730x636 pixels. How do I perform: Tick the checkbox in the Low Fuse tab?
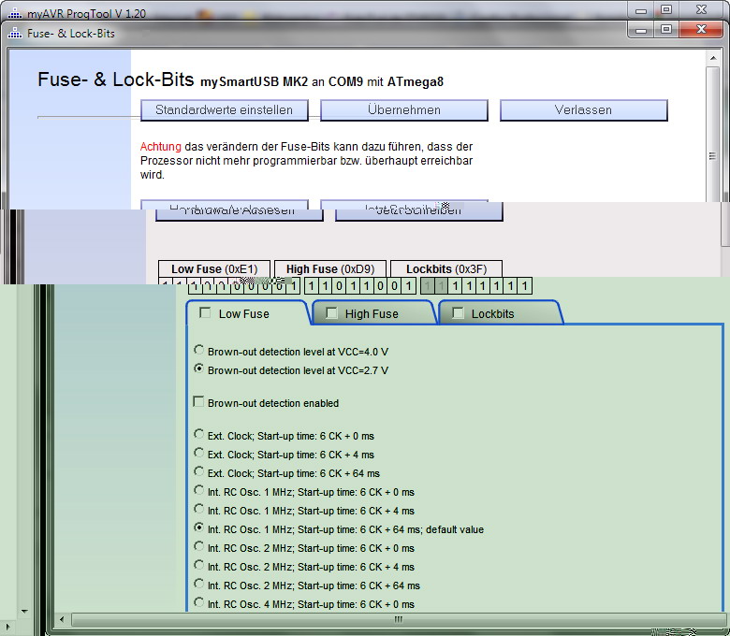click(205, 313)
